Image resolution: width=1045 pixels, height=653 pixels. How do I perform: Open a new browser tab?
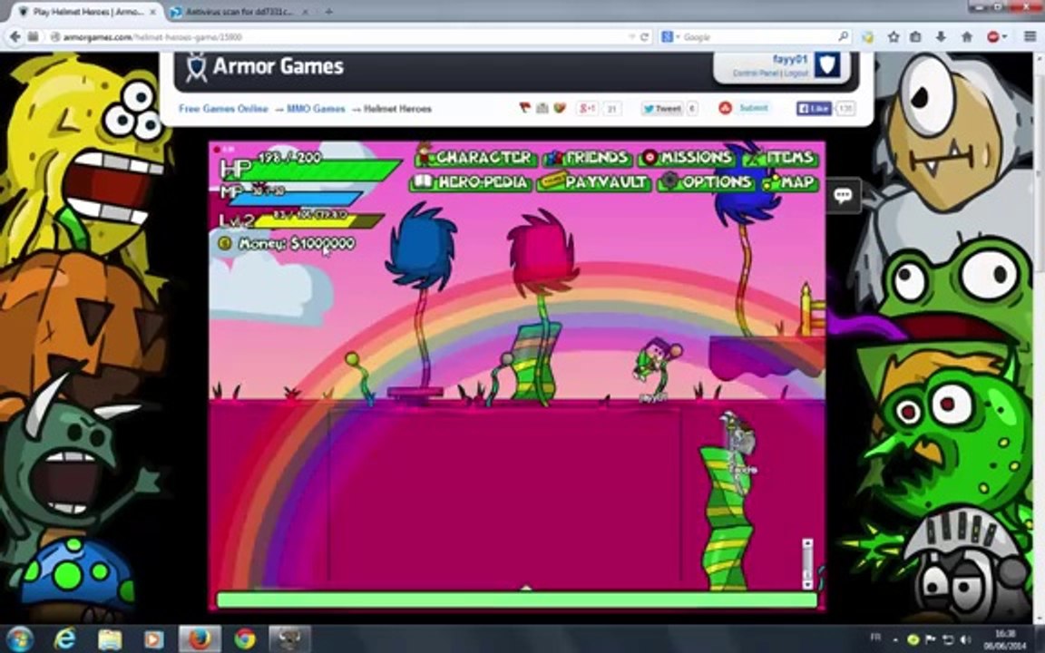pos(328,12)
